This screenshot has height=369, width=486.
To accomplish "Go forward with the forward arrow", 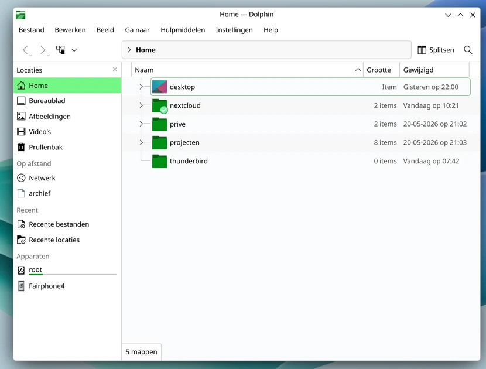I will click(x=43, y=50).
